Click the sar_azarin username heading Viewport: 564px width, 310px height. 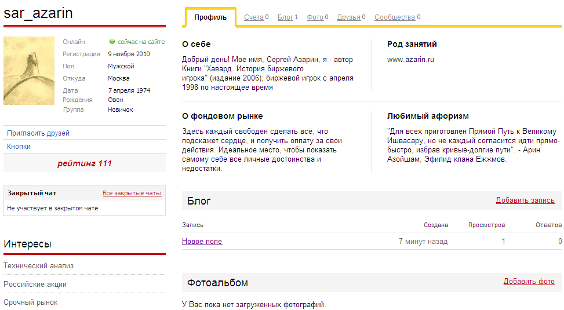[38, 13]
